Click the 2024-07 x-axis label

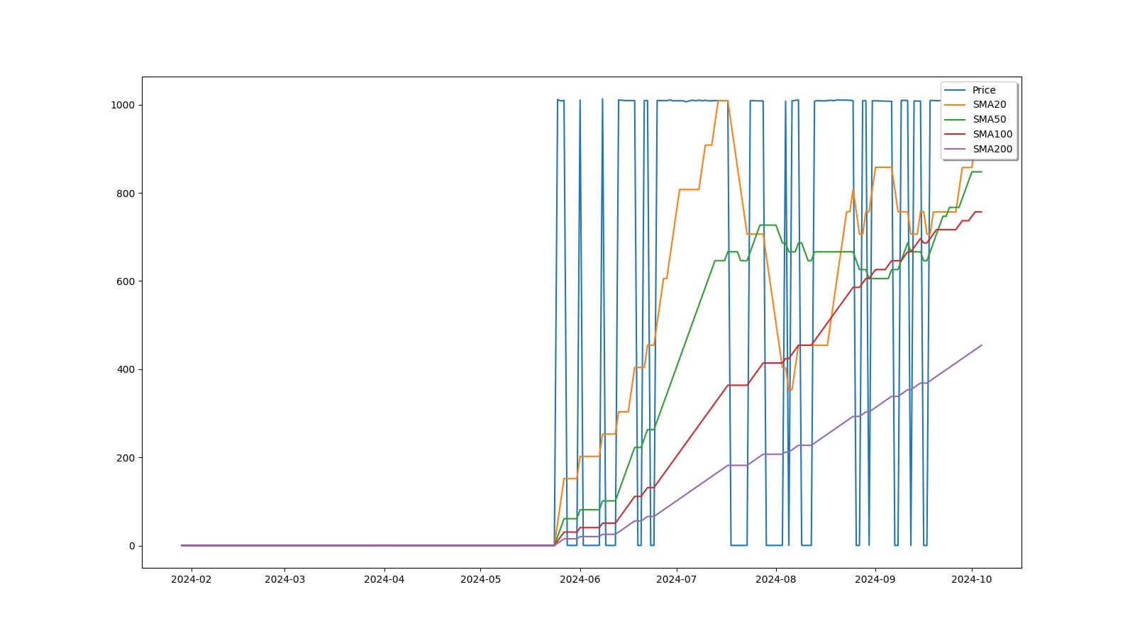(677, 579)
